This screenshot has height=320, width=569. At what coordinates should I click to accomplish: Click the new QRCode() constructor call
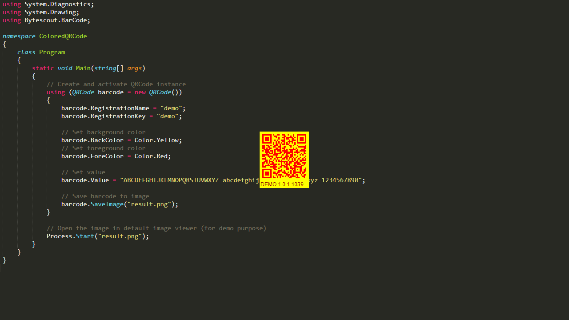click(160, 92)
